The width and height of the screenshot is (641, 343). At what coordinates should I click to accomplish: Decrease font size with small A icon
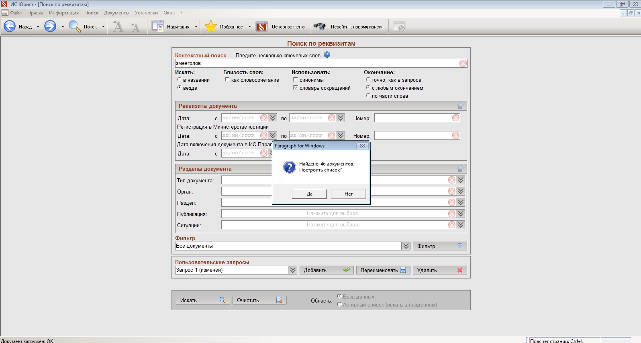coord(135,27)
